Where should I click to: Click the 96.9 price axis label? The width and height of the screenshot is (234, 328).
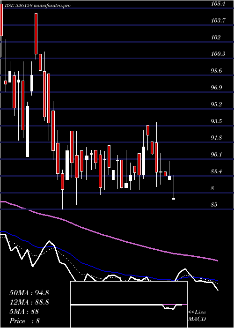[217, 88]
